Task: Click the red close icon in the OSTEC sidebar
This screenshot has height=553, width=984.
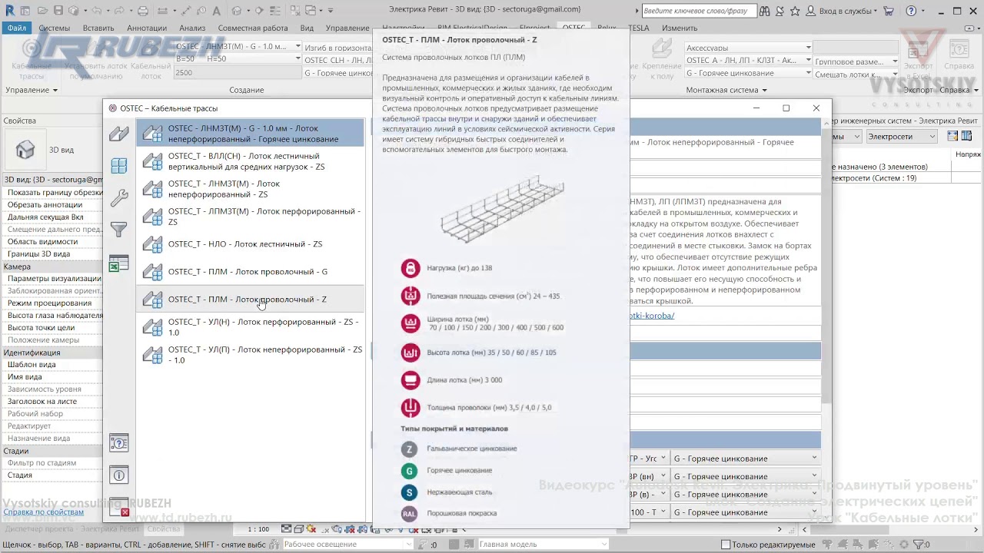Action: pyautogui.click(x=119, y=507)
